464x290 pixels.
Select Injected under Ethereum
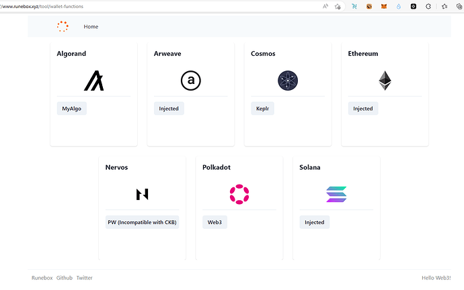coord(363,108)
